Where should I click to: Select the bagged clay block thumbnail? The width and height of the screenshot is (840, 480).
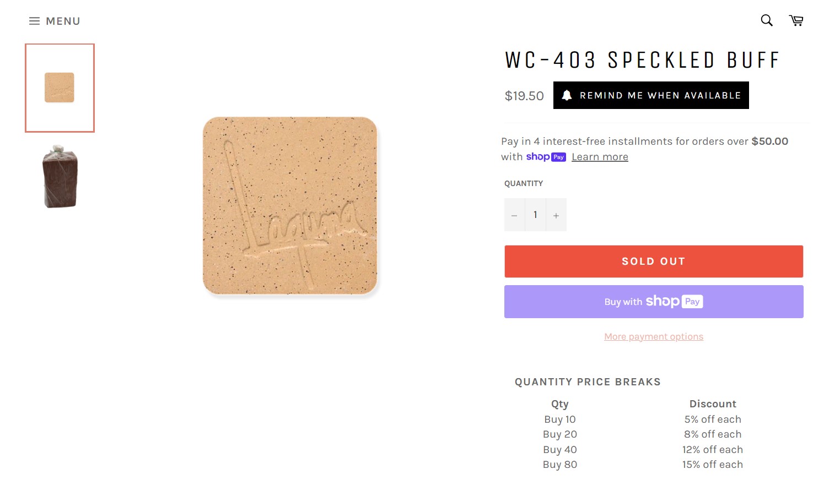[60, 177]
